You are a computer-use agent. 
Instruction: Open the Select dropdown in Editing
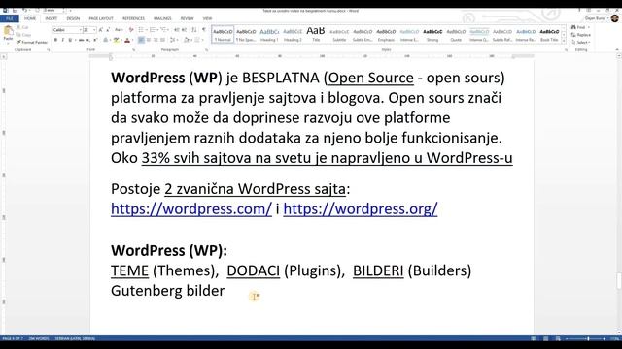(x=582, y=43)
